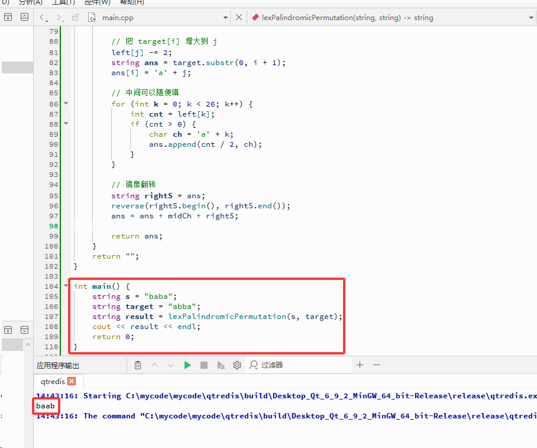The height and width of the screenshot is (448, 537).
Task: Click the sidebar pane icon with the downward chevron
Action: coord(25,330)
